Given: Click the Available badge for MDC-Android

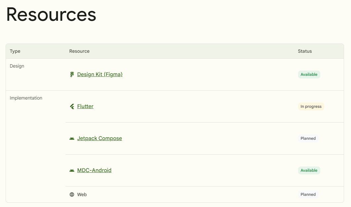Looking at the screenshot, I should [x=309, y=170].
